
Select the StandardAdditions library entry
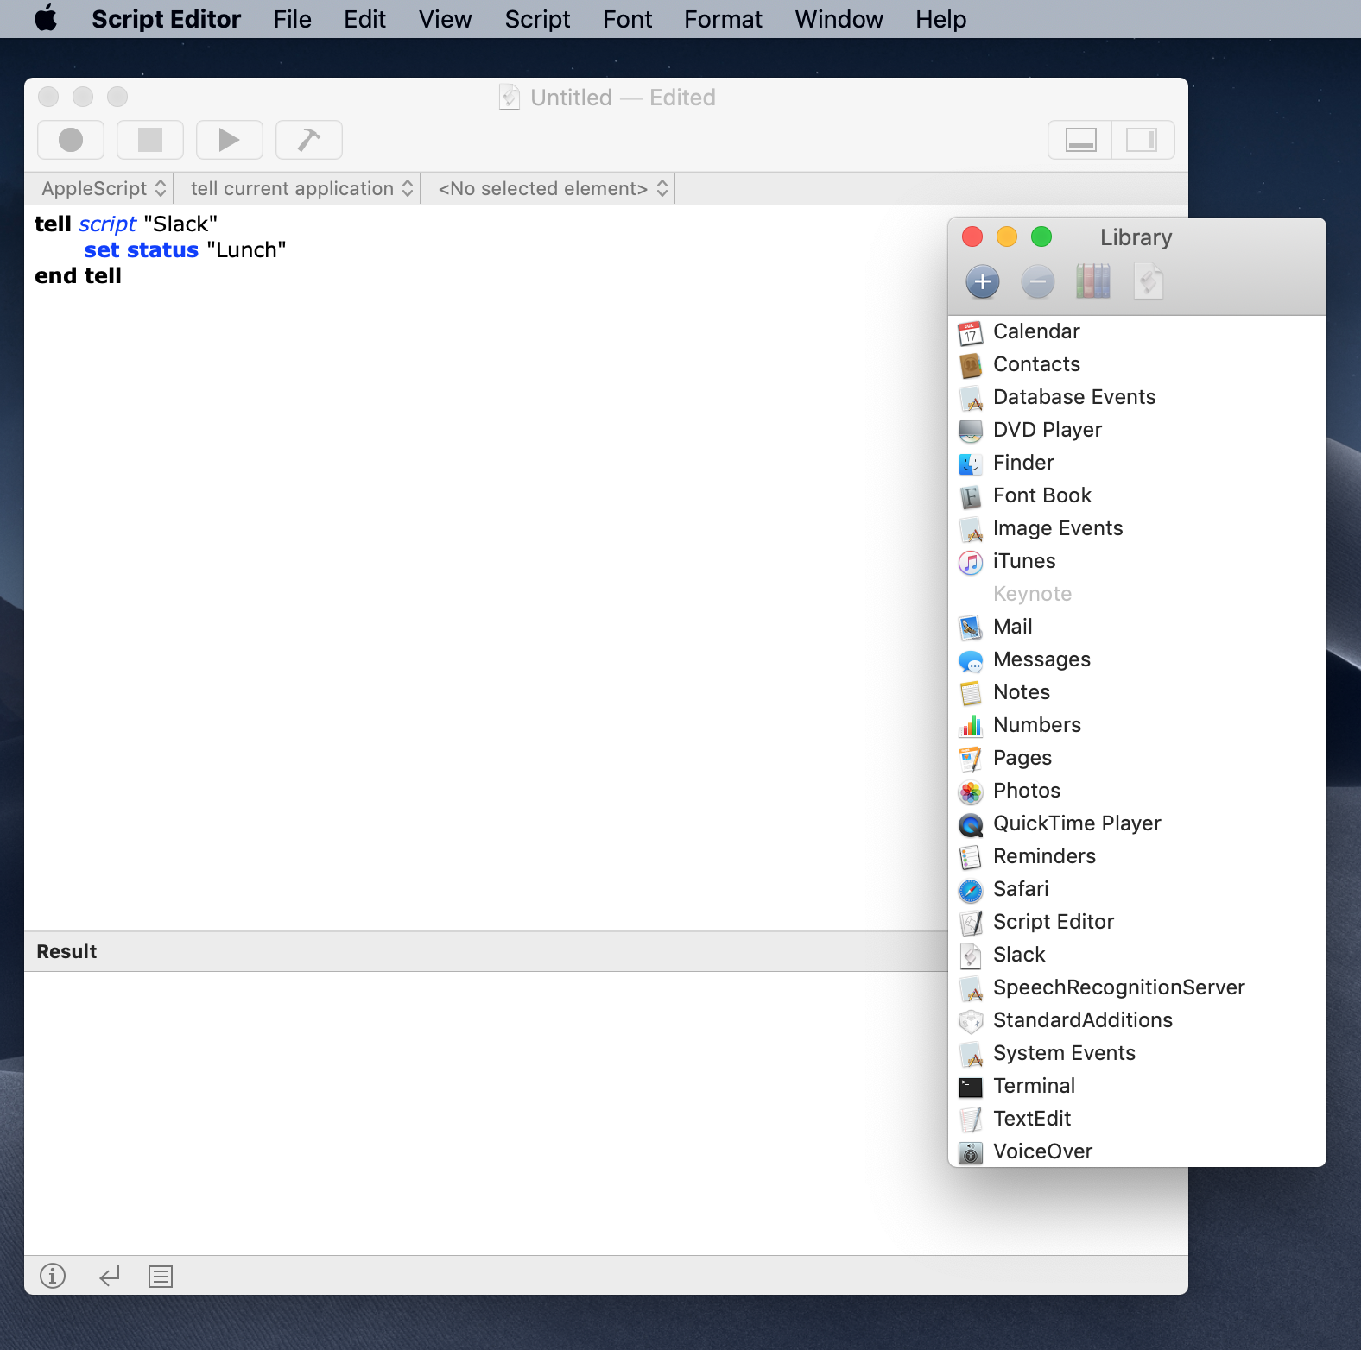(x=1136, y=1020)
